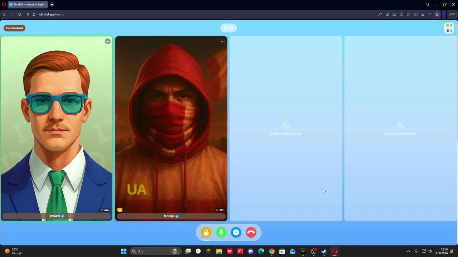Screen dimensions: 458x257
Task: Open Microsoft Store from the taskbar
Action: (x=282, y=251)
